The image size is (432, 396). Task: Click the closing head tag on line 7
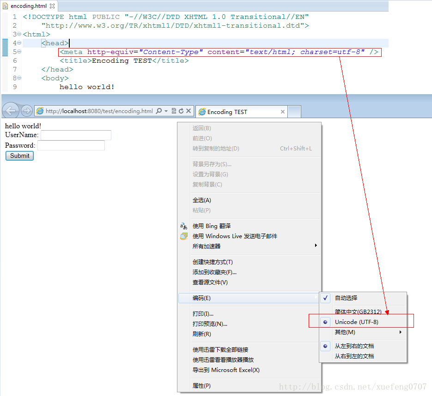tap(57, 69)
